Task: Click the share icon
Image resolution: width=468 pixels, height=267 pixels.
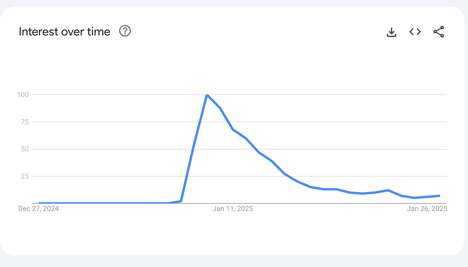Action: (438, 32)
